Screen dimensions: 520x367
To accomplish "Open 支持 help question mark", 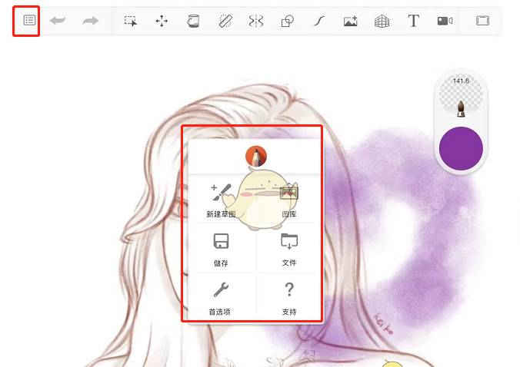I will pyautogui.click(x=289, y=299).
